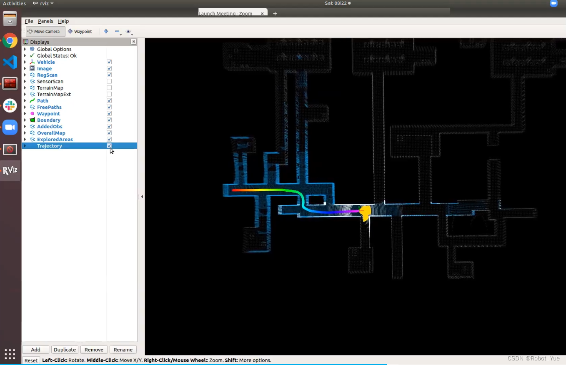Expand the Path display properties
Viewport: 566px width, 365px height.
pos(25,101)
